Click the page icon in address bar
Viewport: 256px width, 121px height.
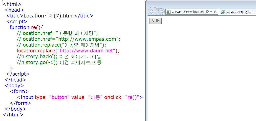click(x=168, y=12)
